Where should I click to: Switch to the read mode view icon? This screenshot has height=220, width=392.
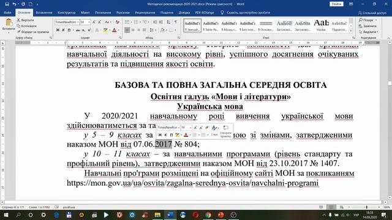(x=321, y=207)
